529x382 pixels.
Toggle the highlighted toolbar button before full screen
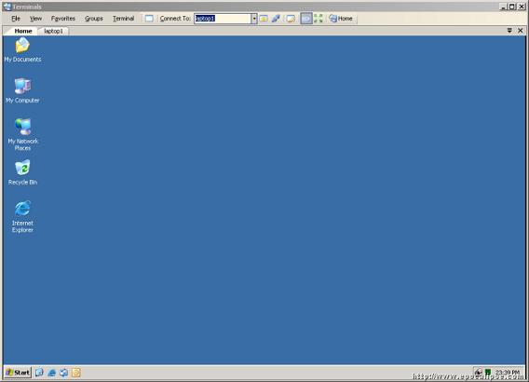tap(306, 19)
